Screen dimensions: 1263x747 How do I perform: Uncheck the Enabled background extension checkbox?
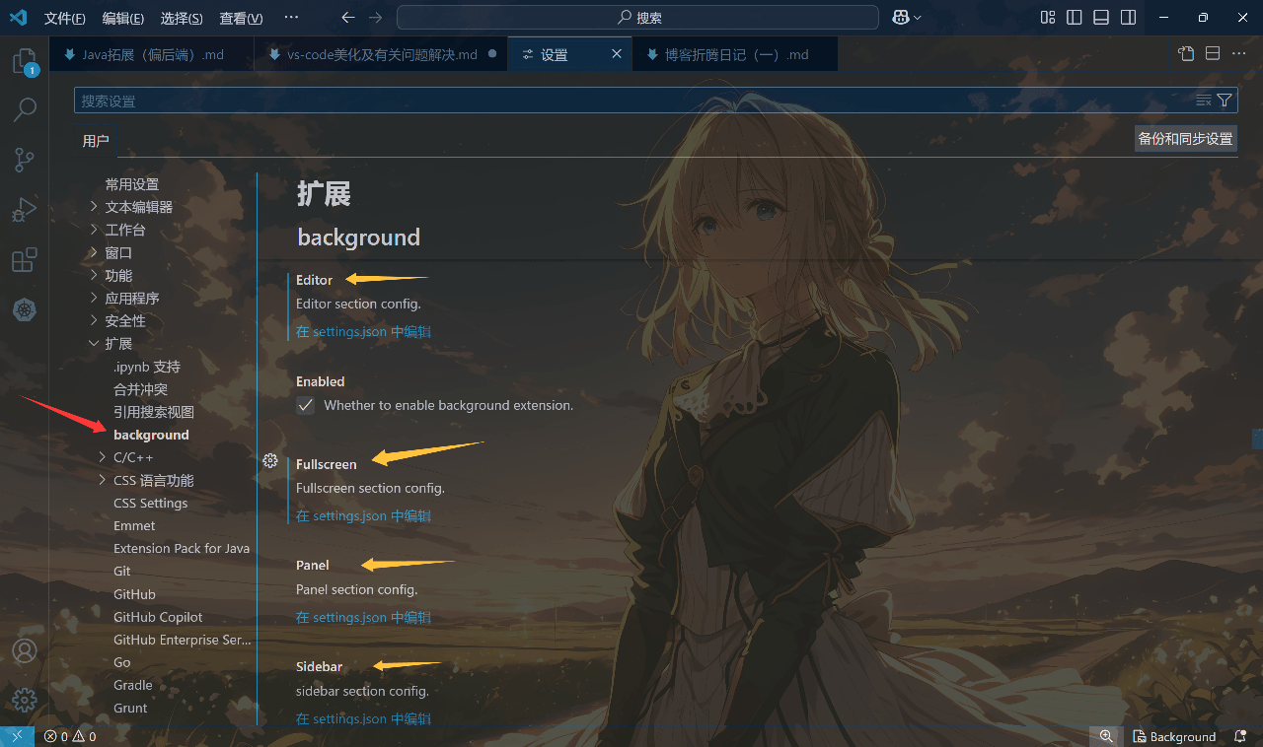(x=306, y=405)
